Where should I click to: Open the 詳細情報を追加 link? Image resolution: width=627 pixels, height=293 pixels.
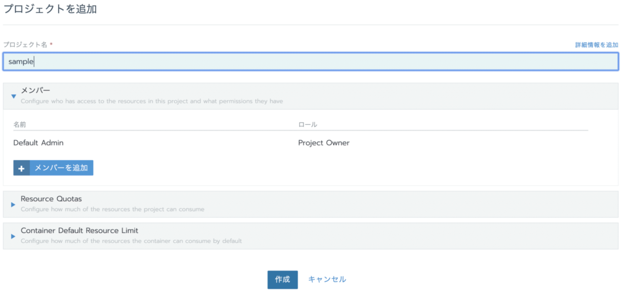[596, 45]
